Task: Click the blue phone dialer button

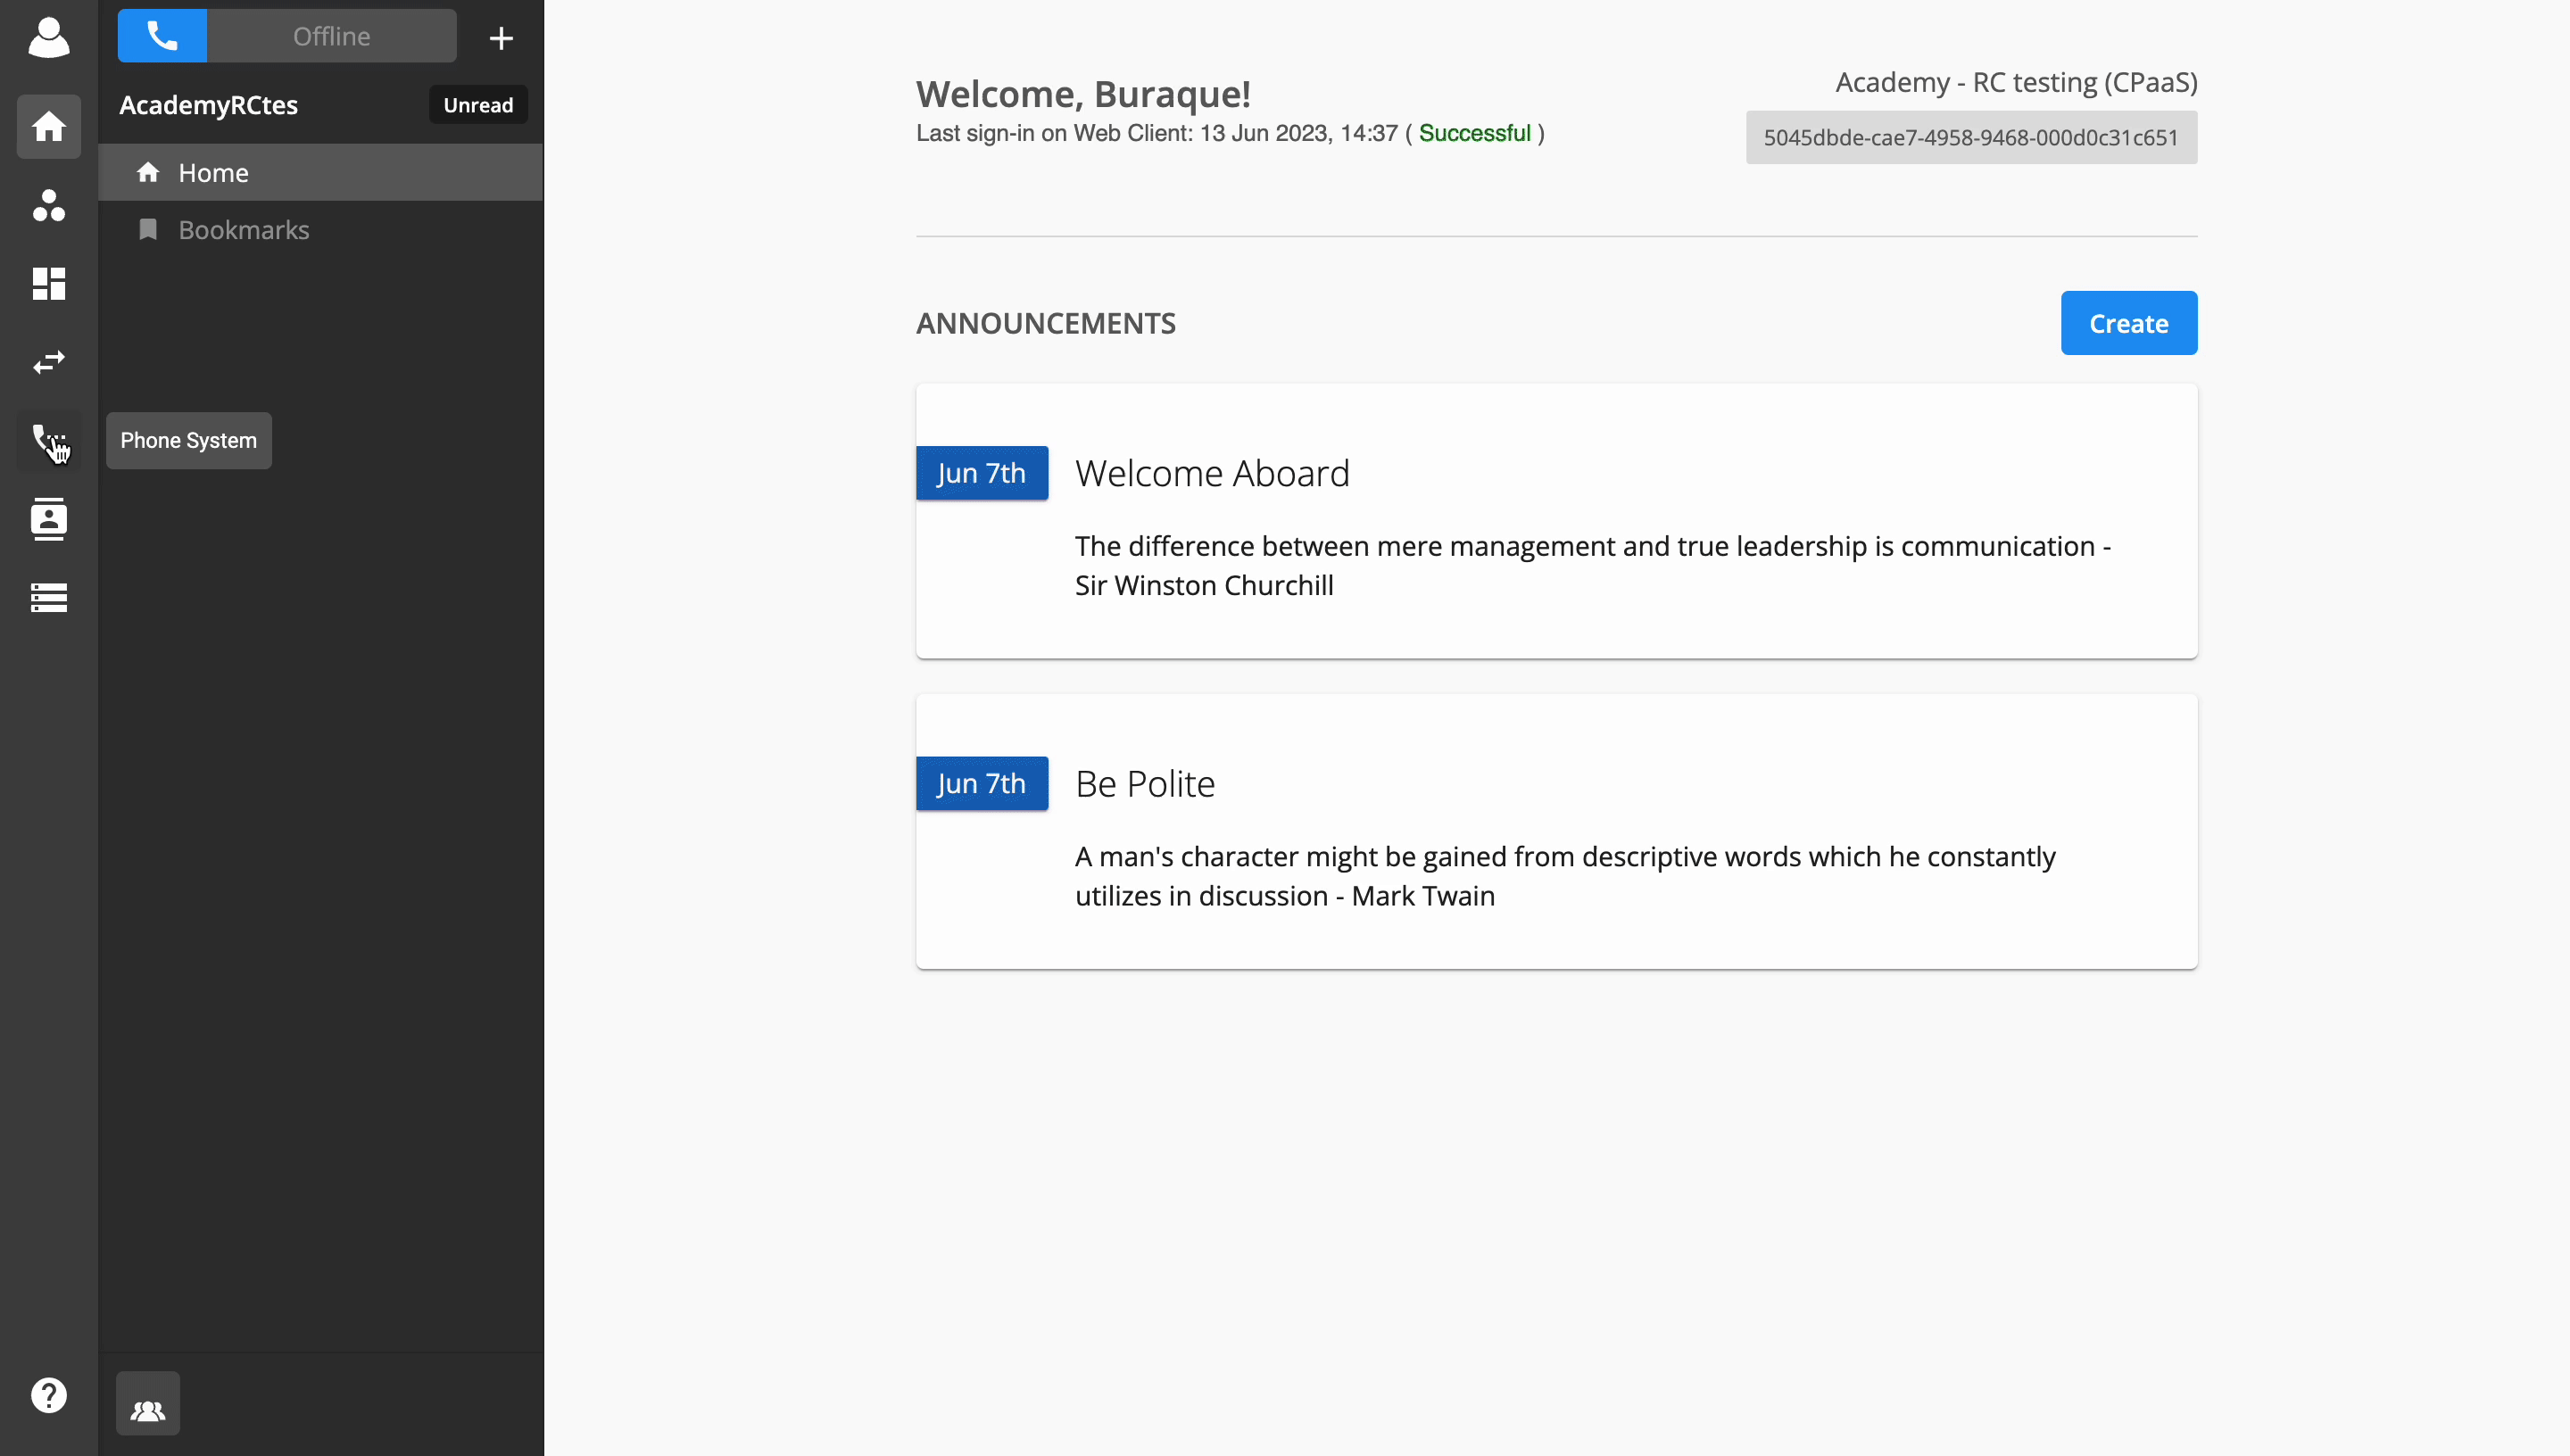Action: 162,36
